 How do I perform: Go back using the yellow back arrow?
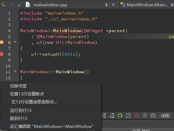pos(3,5)
